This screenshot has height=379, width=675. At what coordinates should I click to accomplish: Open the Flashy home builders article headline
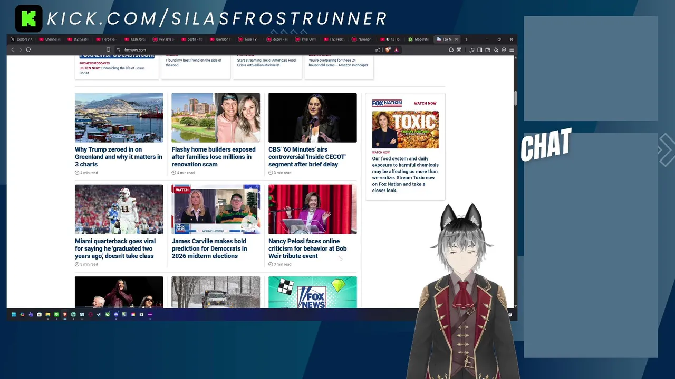click(x=214, y=157)
